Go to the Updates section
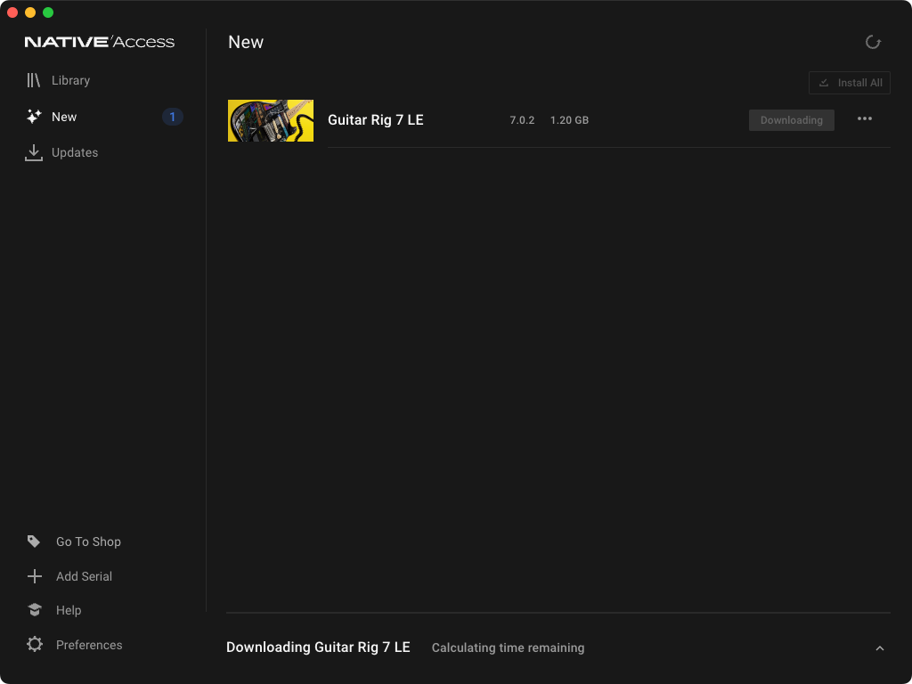This screenshot has height=684, width=912. coord(75,152)
